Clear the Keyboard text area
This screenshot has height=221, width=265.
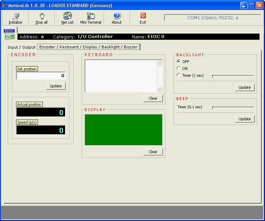coord(153,98)
